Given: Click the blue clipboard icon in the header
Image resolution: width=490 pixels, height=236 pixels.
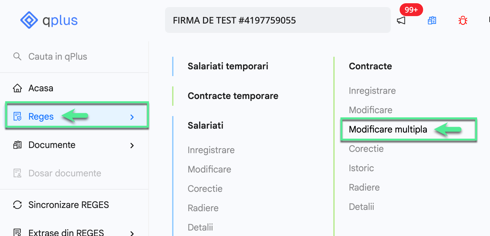Looking at the screenshot, I should pyautogui.click(x=432, y=20).
